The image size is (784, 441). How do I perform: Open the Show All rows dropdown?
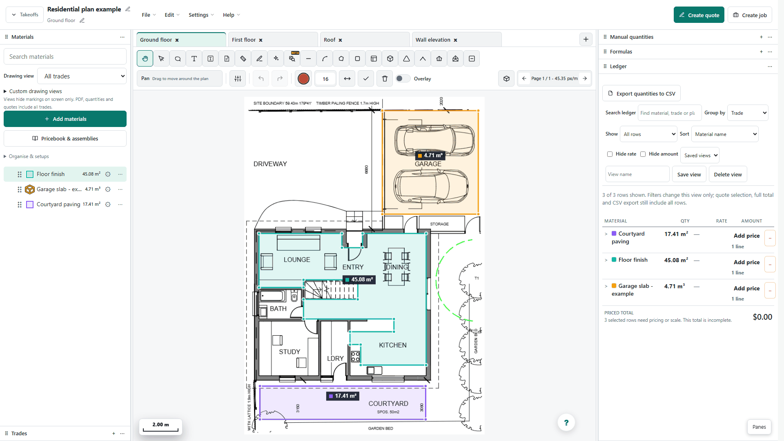pos(648,134)
